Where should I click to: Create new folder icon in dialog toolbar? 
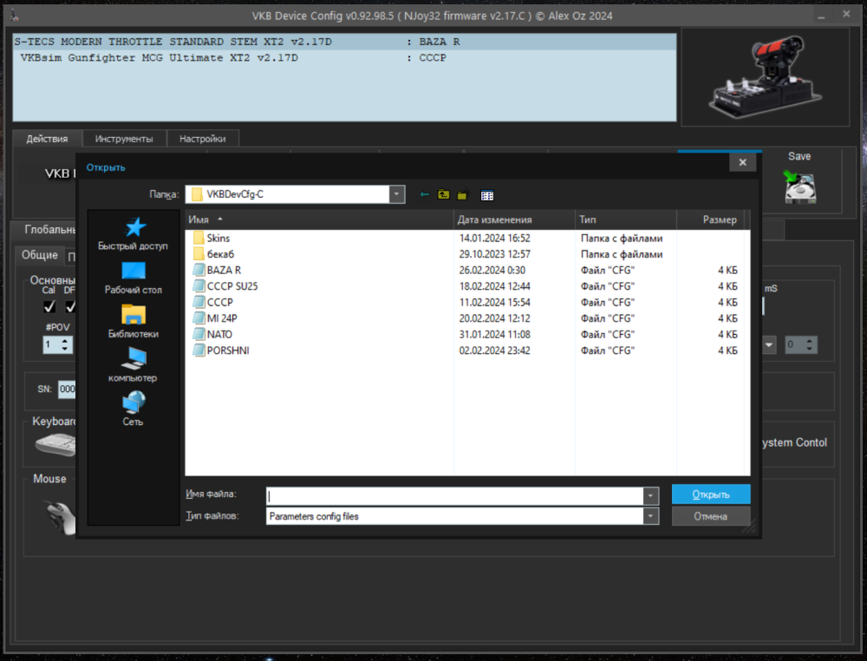point(463,194)
